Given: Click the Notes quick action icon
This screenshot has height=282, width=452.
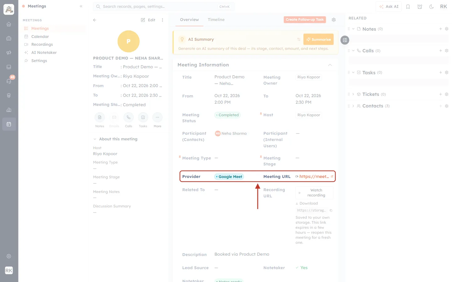Looking at the screenshot, I should pos(100,118).
